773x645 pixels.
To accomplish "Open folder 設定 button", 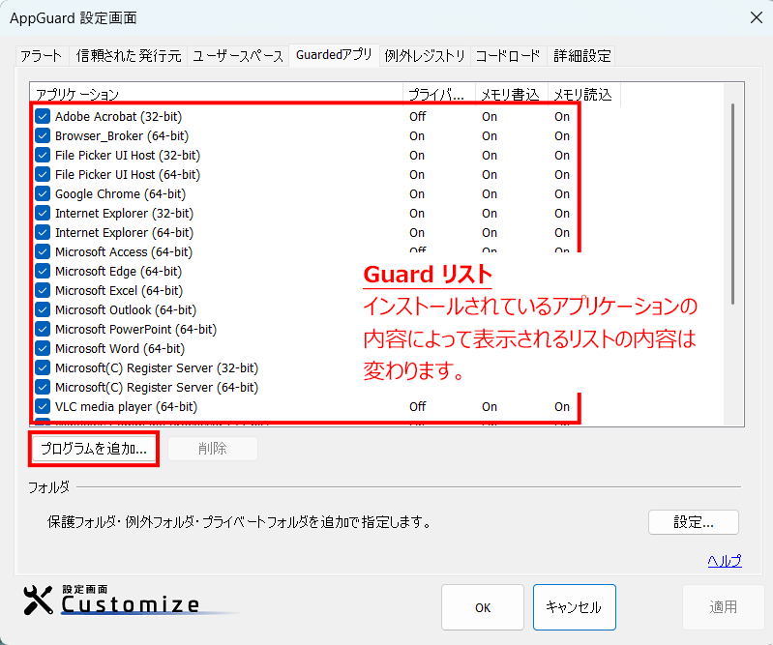I will 693,522.
